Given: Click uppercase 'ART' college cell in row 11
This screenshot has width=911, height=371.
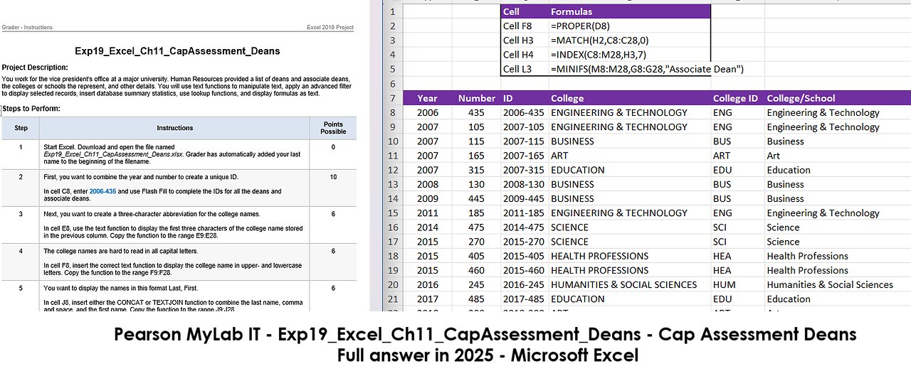Looking at the screenshot, I should click(x=630, y=156).
